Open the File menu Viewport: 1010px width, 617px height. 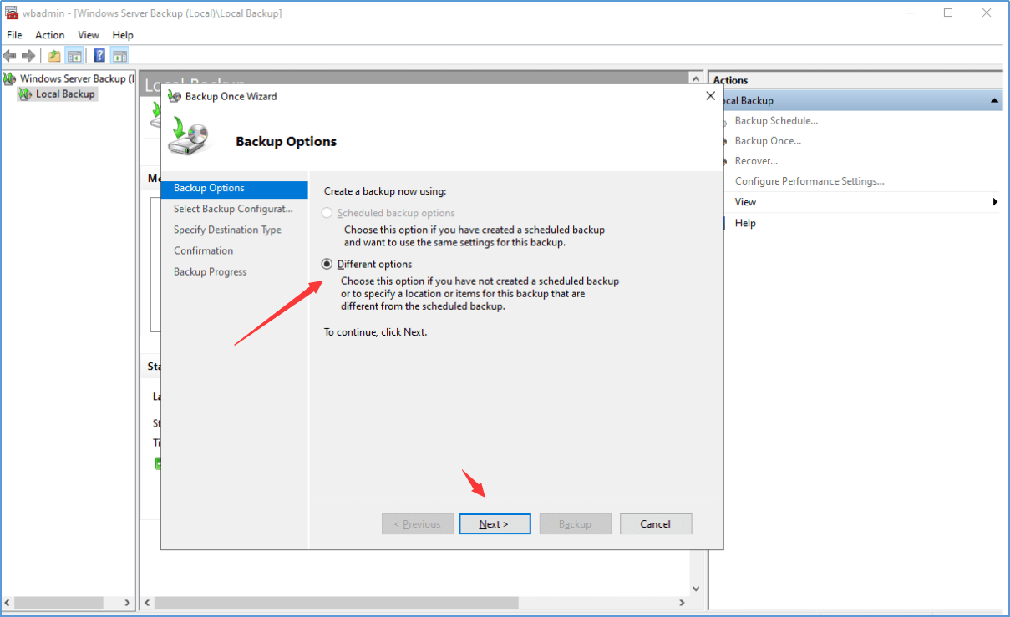(x=14, y=35)
